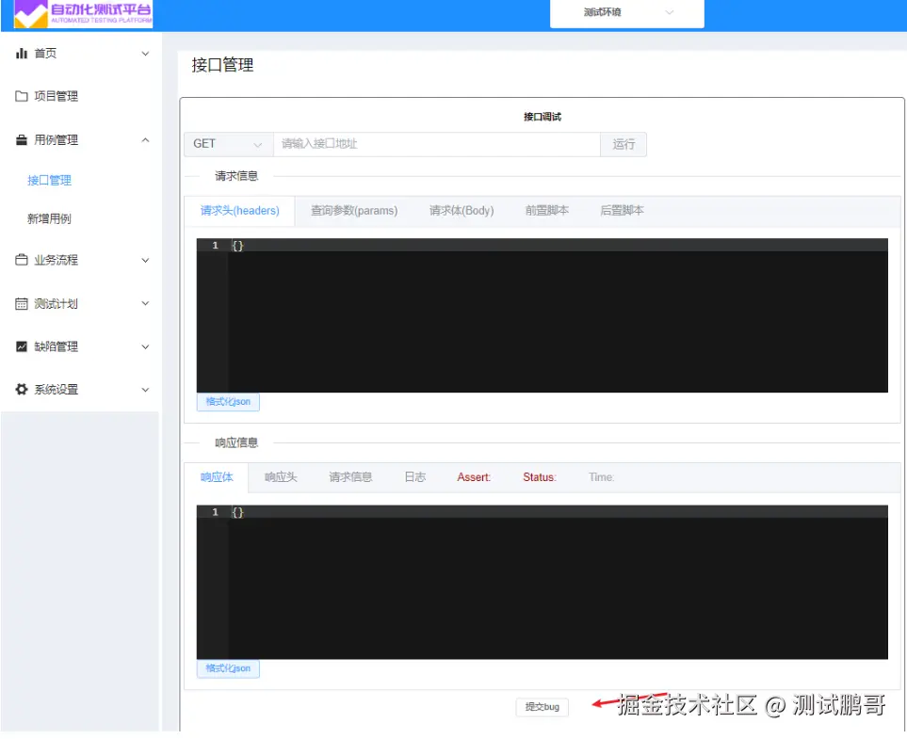Image resolution: width=907 pixels, height=739 pixels.
Task: Switch to 查询参数(params) tab
Action: pyautogui.click(x=354, y=211)
